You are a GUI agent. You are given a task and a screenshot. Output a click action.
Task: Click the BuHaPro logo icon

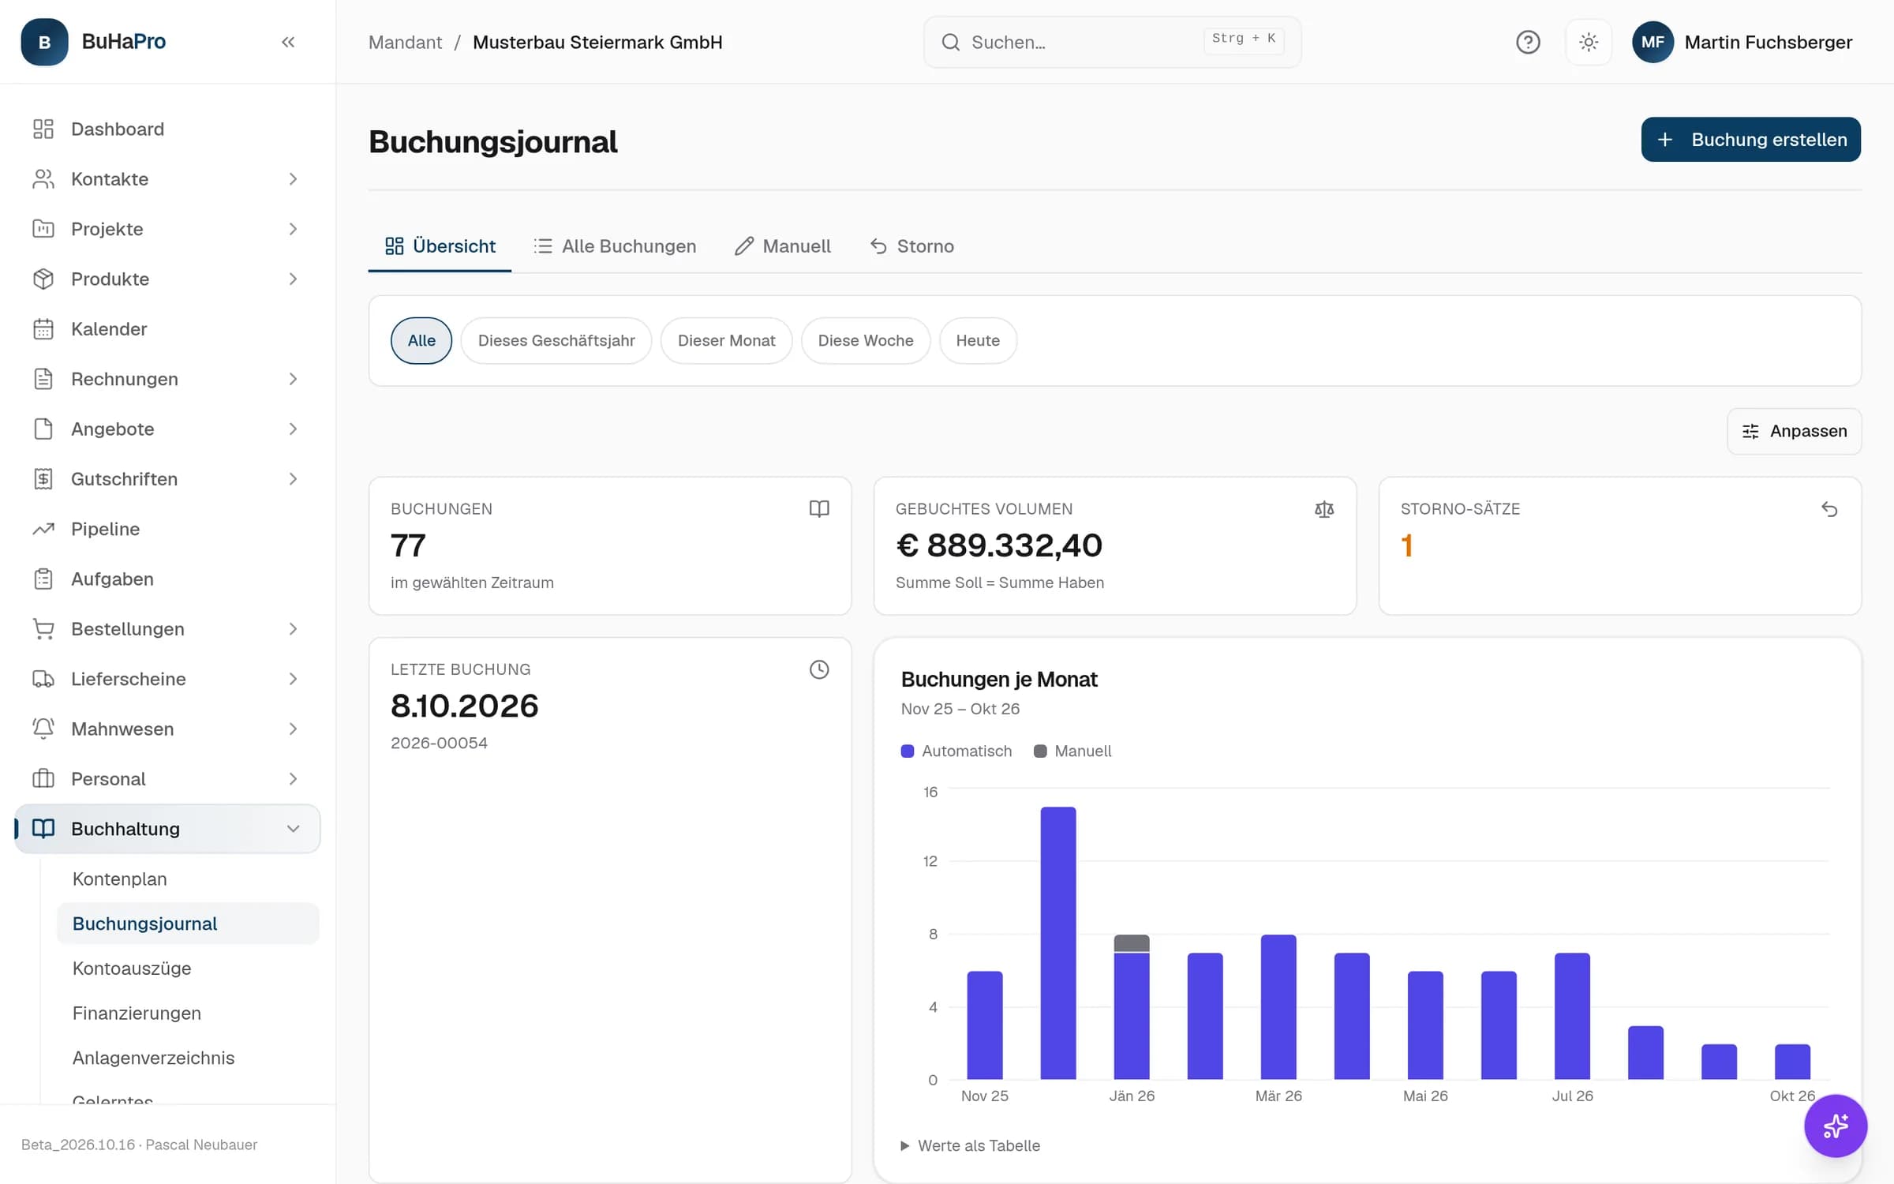point(44,42)
